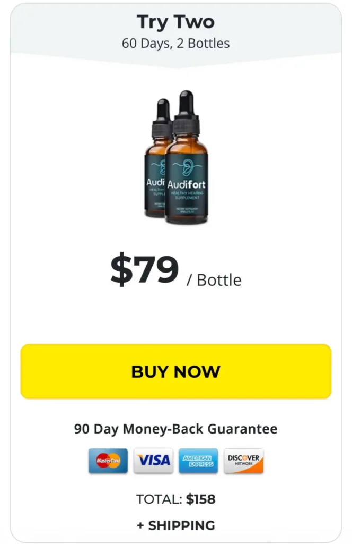Hit the yellow BUY NOW button
Image resolution: width=352 pixels, height=544 pixels.
(176, 371)
